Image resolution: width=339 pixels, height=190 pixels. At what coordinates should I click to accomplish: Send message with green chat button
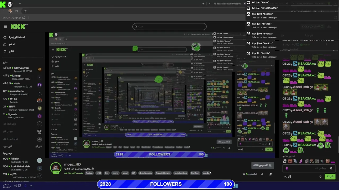330,177
